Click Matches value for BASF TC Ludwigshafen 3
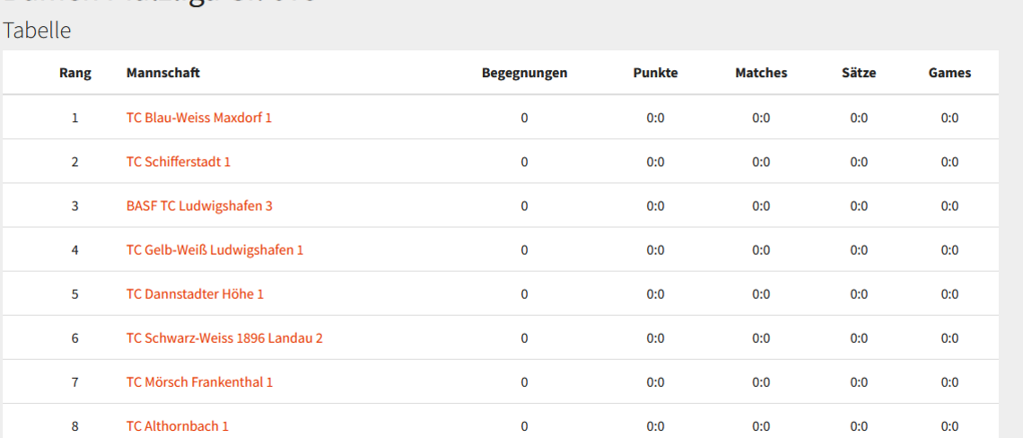Image resolution: width=1023 pixels, height=438 pixels. click(761, 206)
